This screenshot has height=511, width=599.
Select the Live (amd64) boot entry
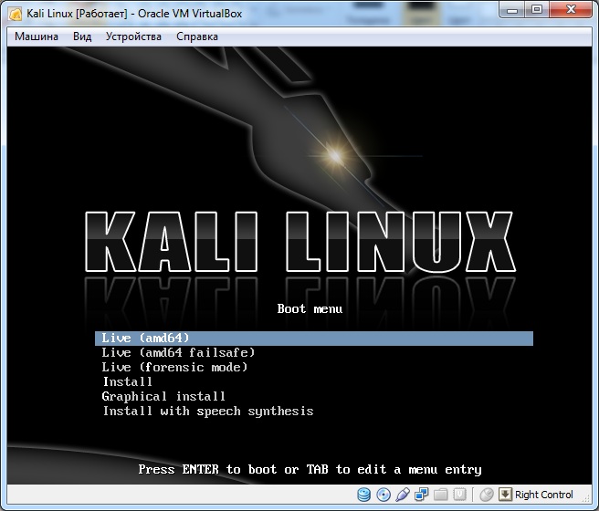click(x=314, y=339)
